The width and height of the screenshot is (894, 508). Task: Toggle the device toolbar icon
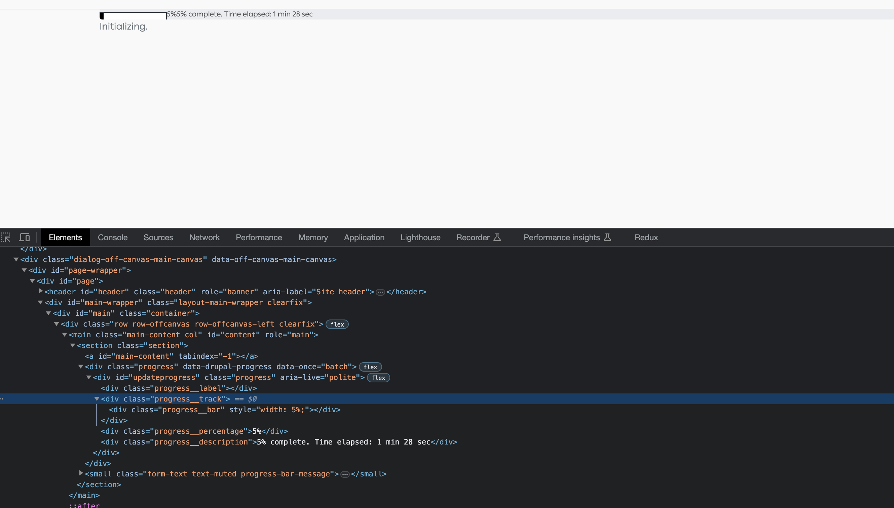[24, 238]
